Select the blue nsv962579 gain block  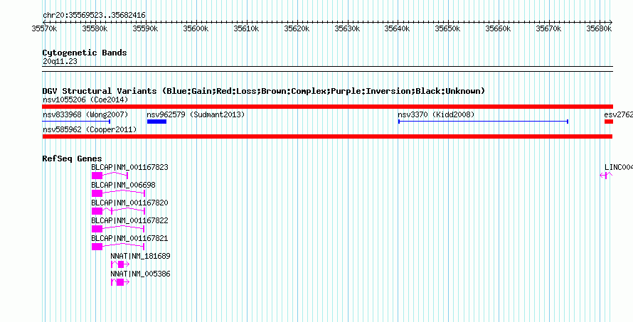[x=156, y=122]
